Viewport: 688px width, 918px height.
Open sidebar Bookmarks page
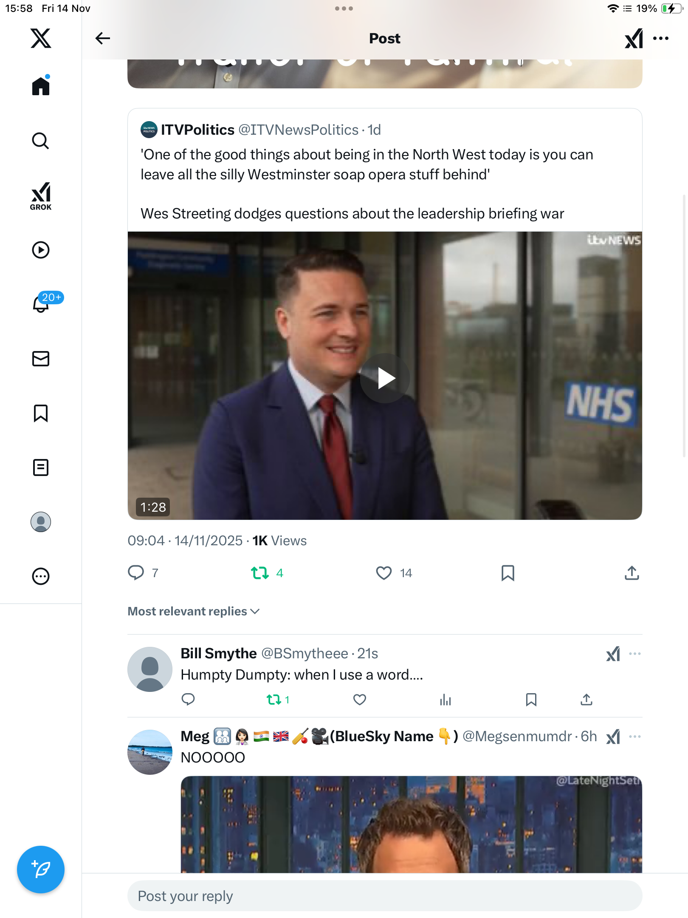pos(41,413)
